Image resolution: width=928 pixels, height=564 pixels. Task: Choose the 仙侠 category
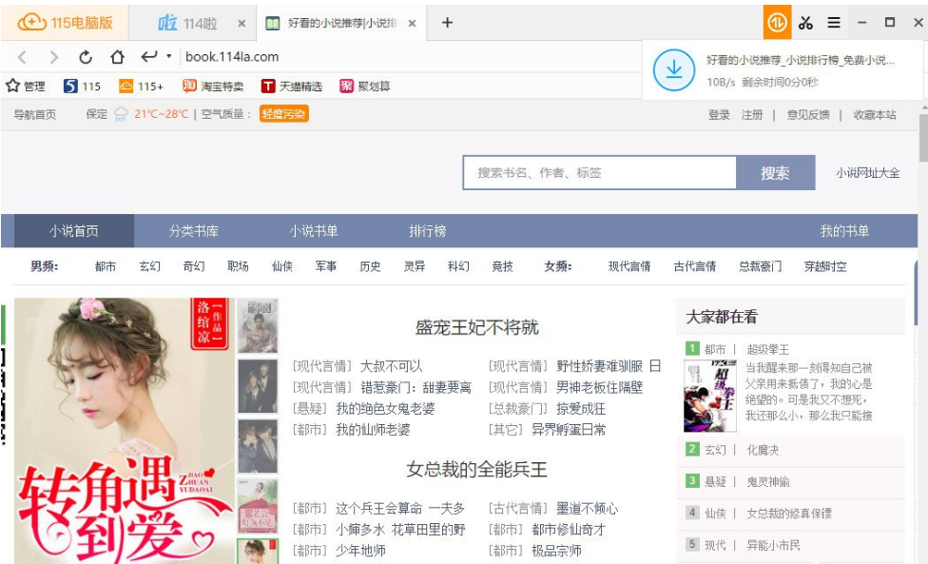[281, 266]
